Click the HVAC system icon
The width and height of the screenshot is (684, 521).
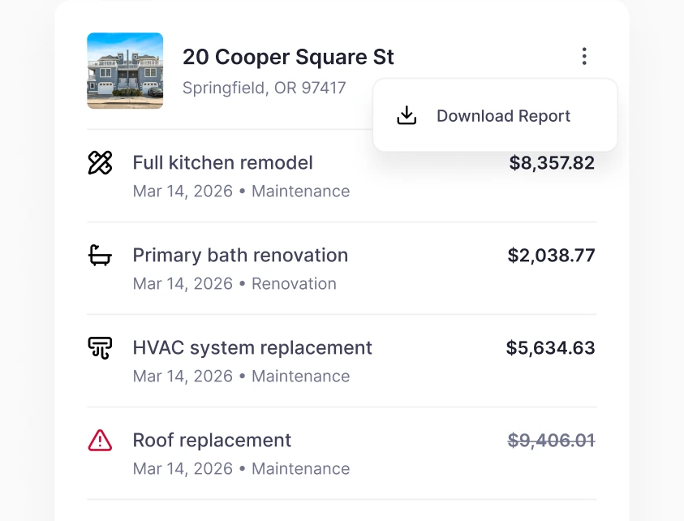click(100, 348)
